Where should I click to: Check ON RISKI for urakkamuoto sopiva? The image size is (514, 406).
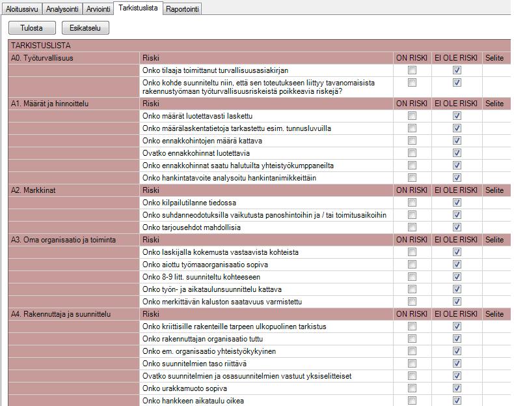click(x=412, y=388)
